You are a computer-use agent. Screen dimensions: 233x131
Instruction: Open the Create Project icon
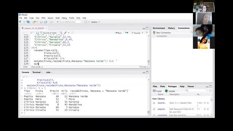click(28, 22)
